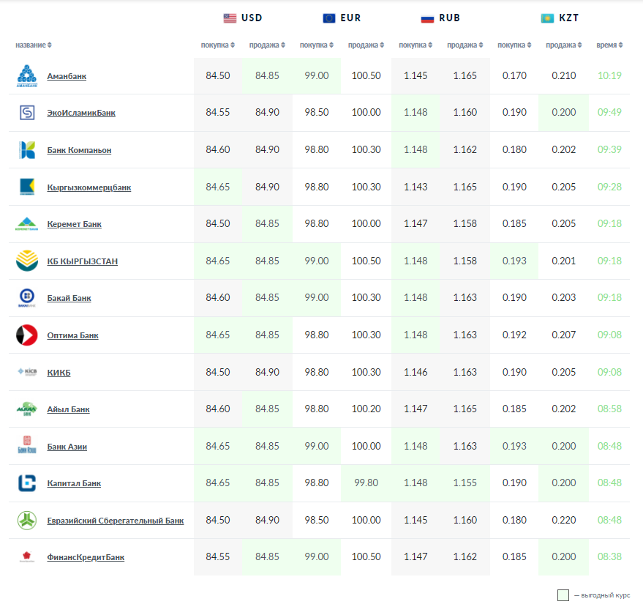Open Евразийский Сберегательный Банк link
The height and width of the screenshot is (607, 643).
115,521
